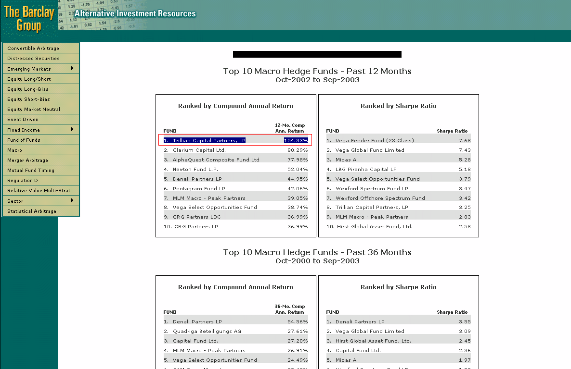Expand Fixed Income submenu arrow
571x369 pixels.
(x=72, y=129)
